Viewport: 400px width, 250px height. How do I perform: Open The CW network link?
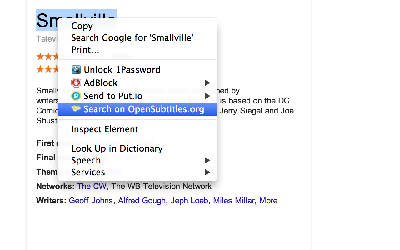click(92, 187)
